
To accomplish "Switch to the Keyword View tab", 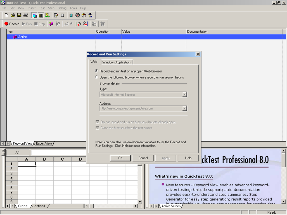I will tap(23, 144).
